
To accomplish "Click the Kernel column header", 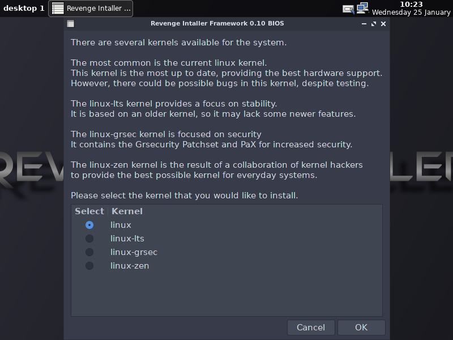I will [x=127, y=211].
